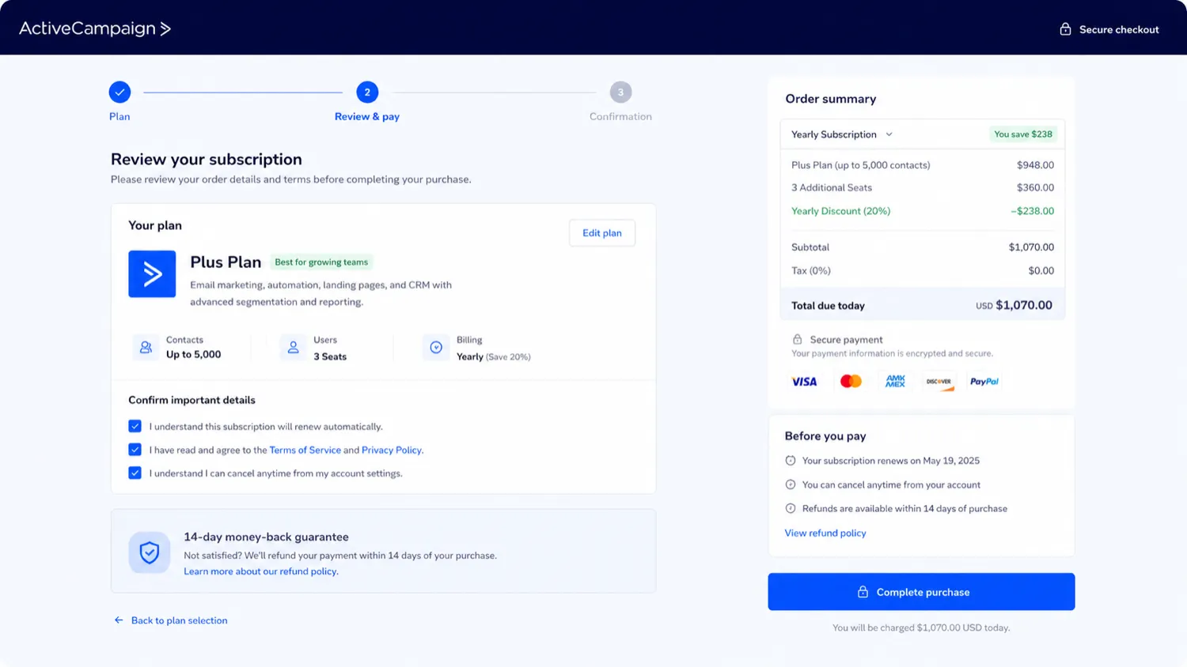Click the Best for growing teams badge
Image resolution: width=1187 pixels, height=667 pixels.
point(321,262)
